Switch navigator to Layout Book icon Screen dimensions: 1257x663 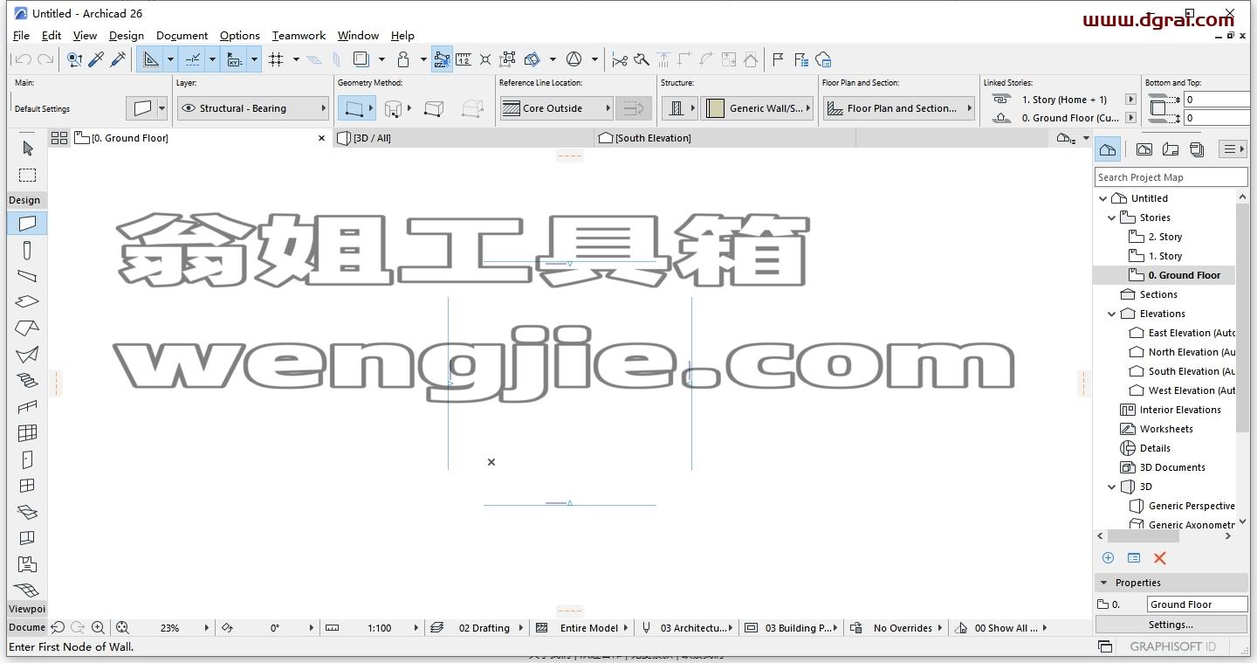1171,149
